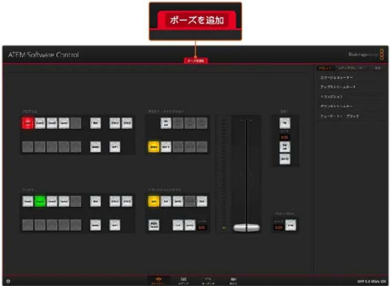Select Cam4 on the Program bus
390x286 pixels.
[64, 123]
